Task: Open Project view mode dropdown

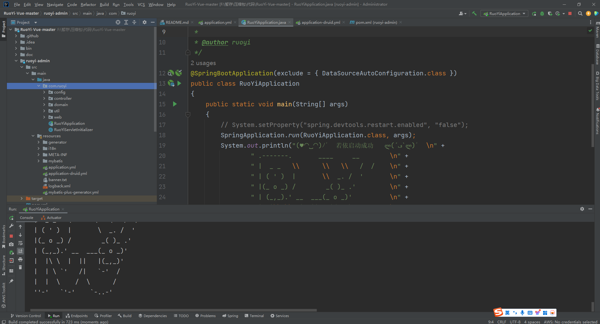Action: point(36,23)
